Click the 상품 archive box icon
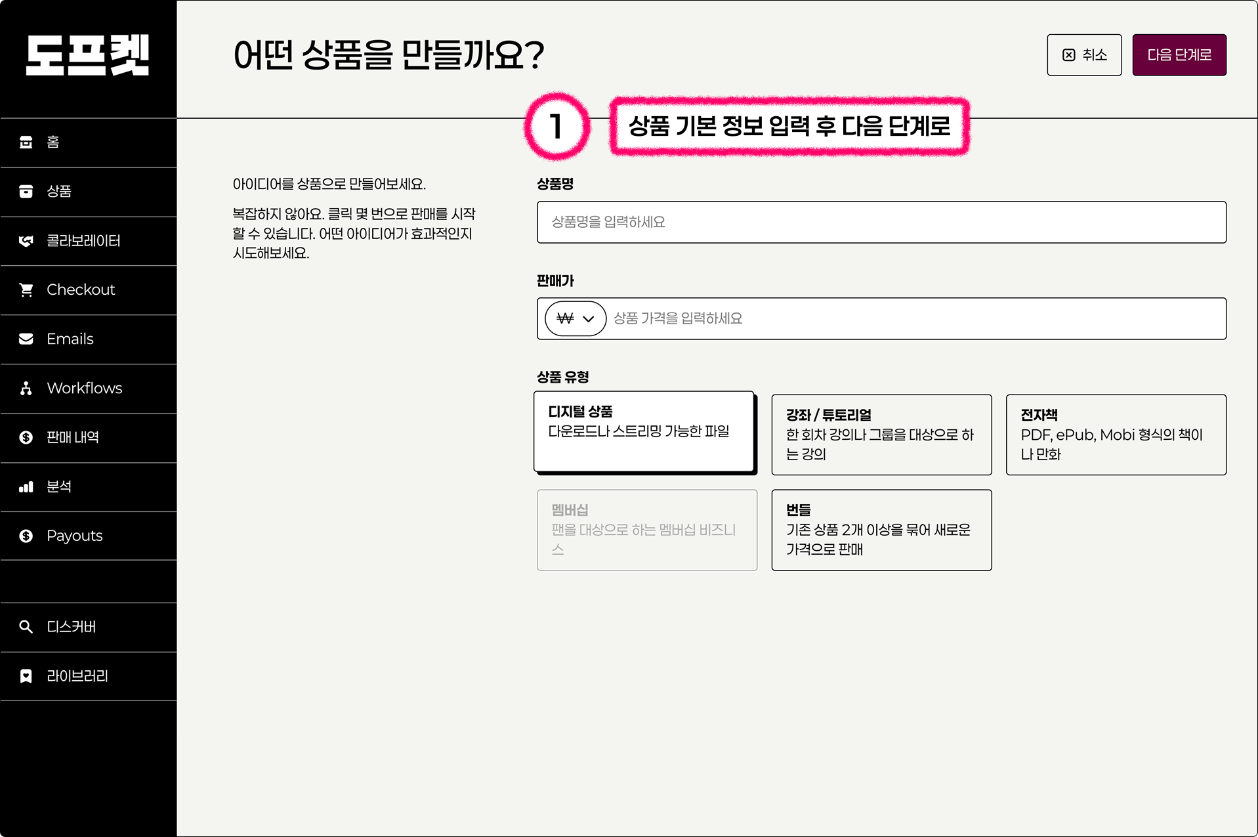Viewport: 1258px width, 837px height. coord(26,192)
